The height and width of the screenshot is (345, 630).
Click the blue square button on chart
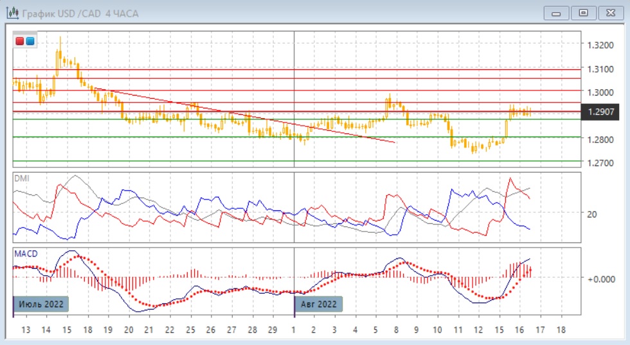pyautogui.click(x=30, y=42)
